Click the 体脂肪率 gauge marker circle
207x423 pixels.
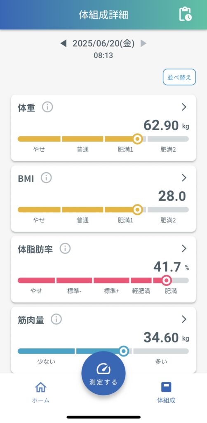[167, 280]
